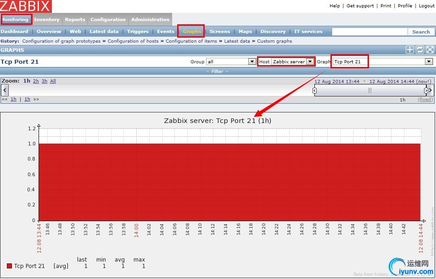This screenshot has height=279, width=436.
Task: Open Latest data in the submenu bar
Action: coord(104,31)
